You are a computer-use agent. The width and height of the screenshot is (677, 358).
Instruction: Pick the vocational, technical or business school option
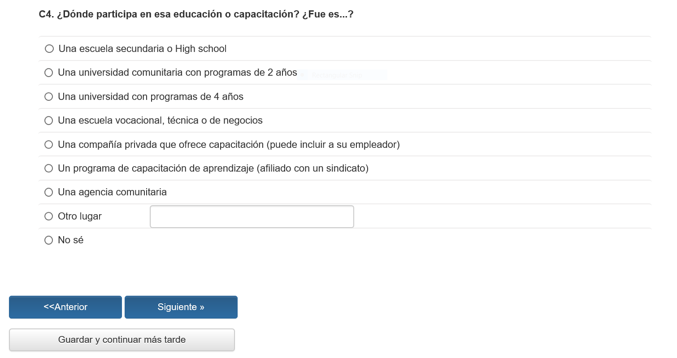tap(49, 121)
